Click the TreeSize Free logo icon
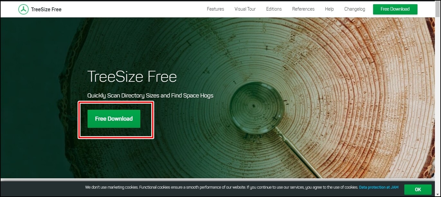441x197 pixels. tap(23, 9)
